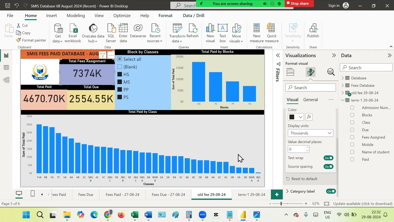The height and width of the screenshot is (222, 394).
Task: Open the Enter data table tool
Action: [x=123, y=33]
